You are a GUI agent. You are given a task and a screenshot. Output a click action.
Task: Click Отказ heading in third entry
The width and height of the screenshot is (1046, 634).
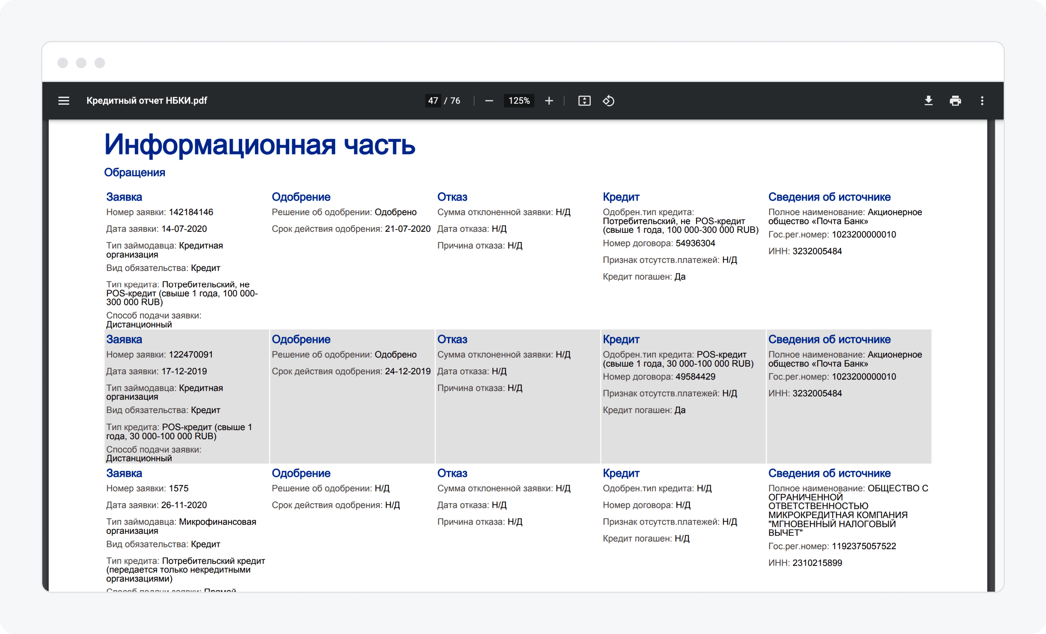452,473
